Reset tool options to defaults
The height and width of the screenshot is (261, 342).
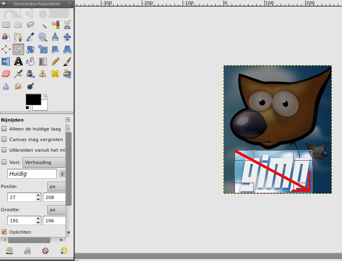[64, 251]
